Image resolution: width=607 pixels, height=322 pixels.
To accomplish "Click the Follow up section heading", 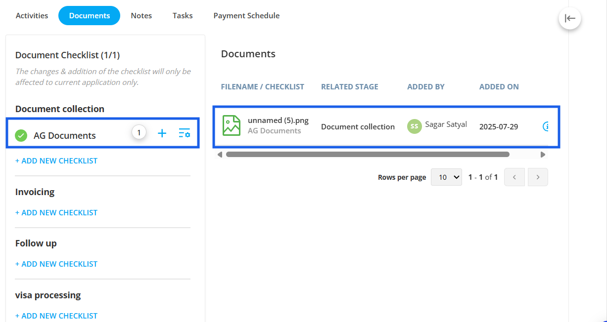I will (36, 243).
